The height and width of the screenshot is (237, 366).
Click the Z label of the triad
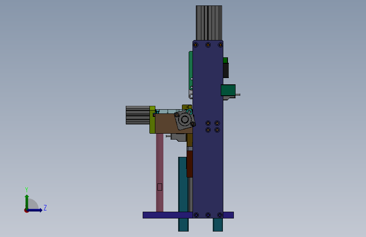[45, 207]
